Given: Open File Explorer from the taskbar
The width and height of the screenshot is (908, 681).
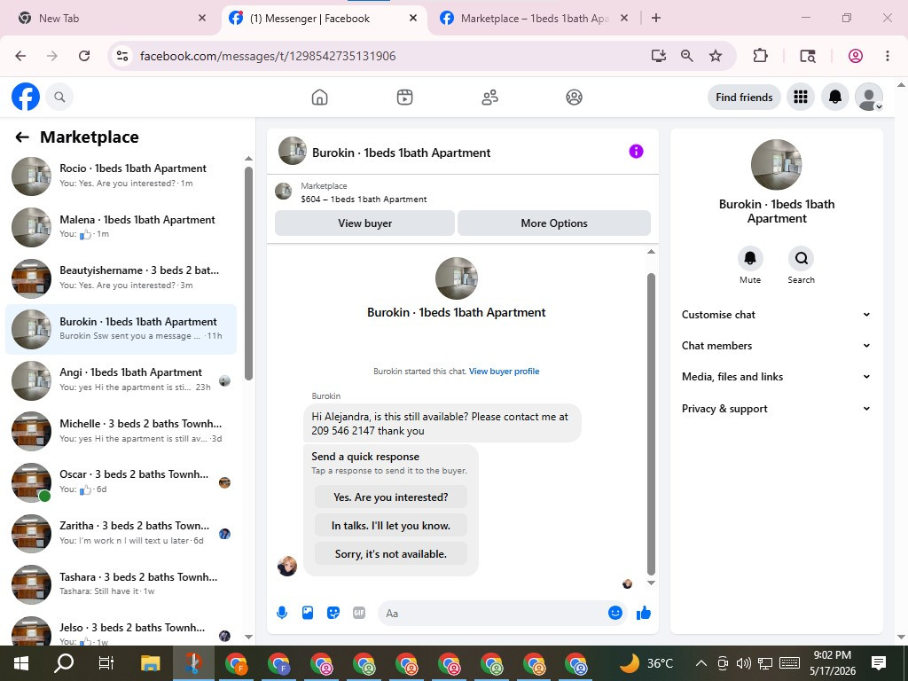Looking at the screenshot, I should tap(150, 663).
